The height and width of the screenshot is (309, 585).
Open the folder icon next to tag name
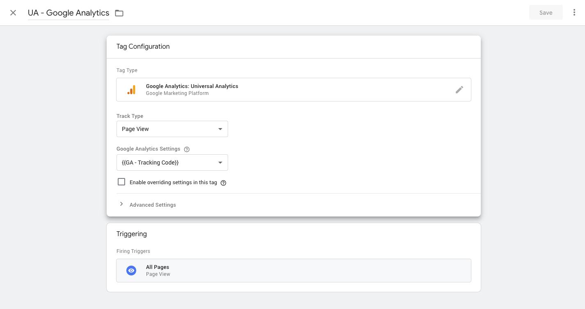click(x=119, y=13)
